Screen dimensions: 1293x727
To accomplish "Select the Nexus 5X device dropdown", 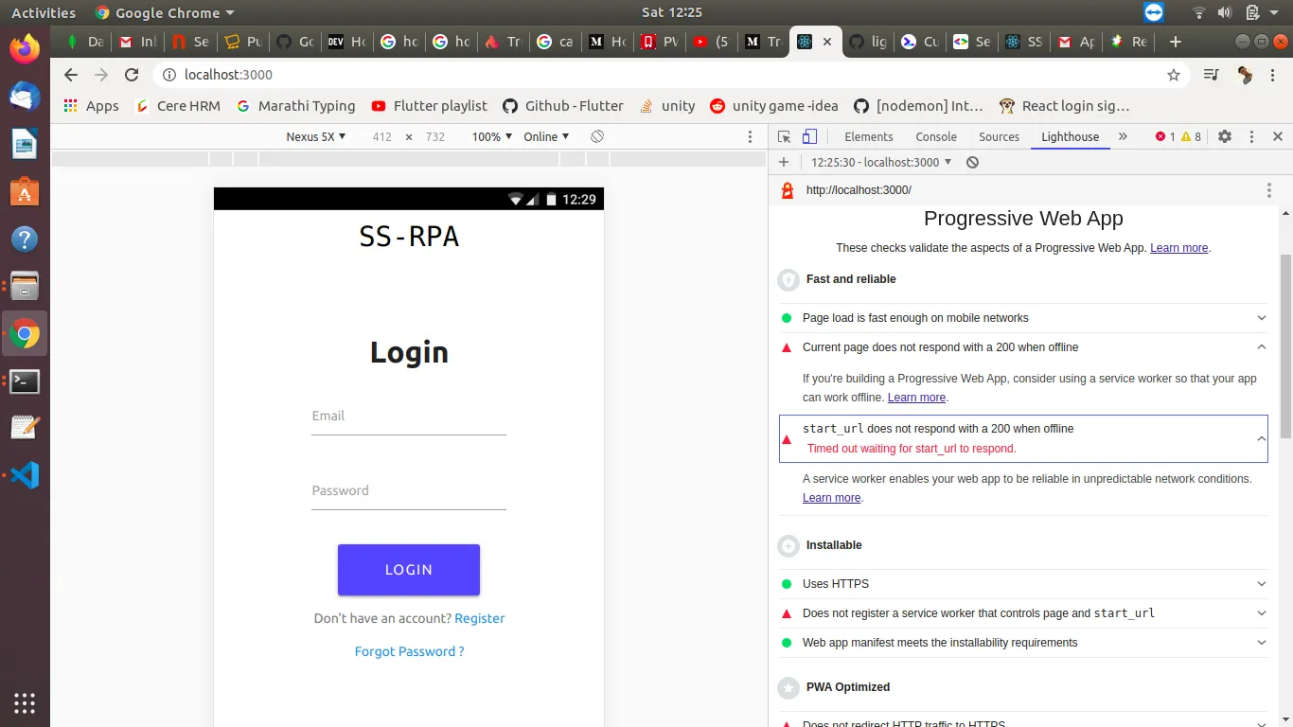I will (x=315, y=136).
